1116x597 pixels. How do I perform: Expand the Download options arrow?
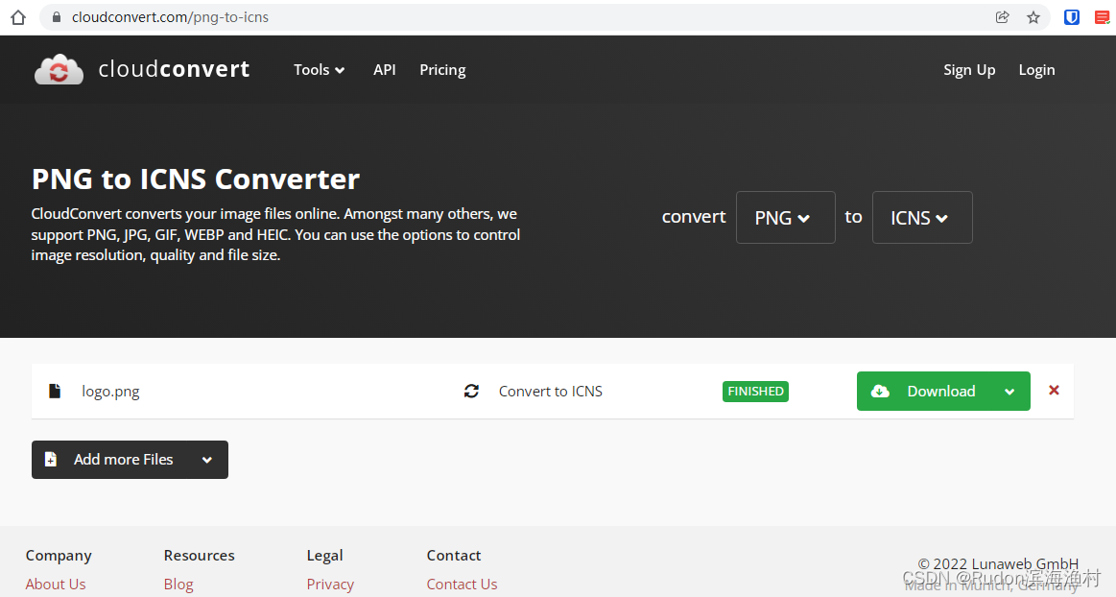(x=1009, y=392)
